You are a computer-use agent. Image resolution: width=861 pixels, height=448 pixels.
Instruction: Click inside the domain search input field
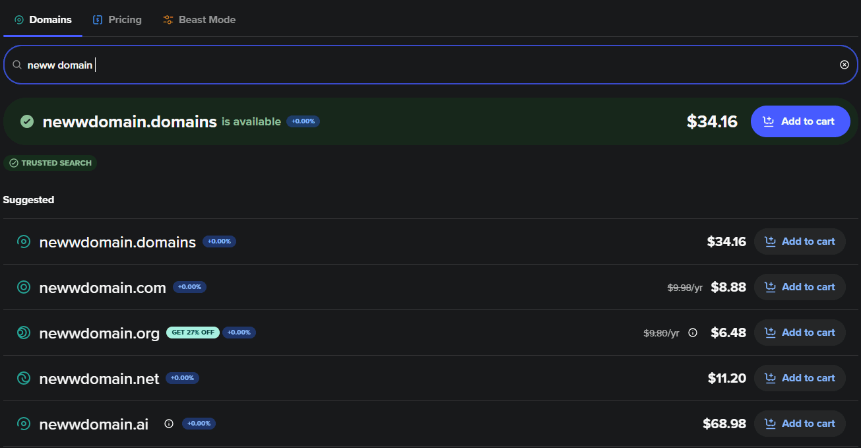(264, 64)
